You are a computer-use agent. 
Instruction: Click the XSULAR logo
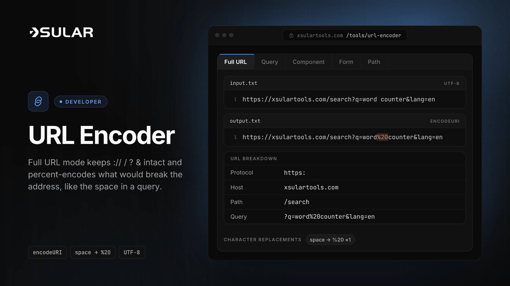tap(61, 32)
